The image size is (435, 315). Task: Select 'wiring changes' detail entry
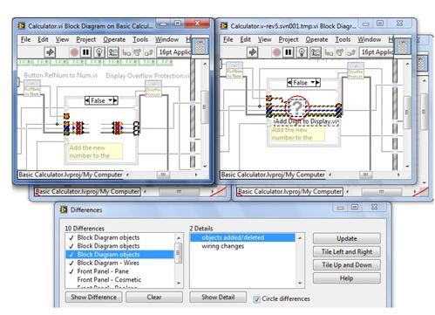pos(242,246)
